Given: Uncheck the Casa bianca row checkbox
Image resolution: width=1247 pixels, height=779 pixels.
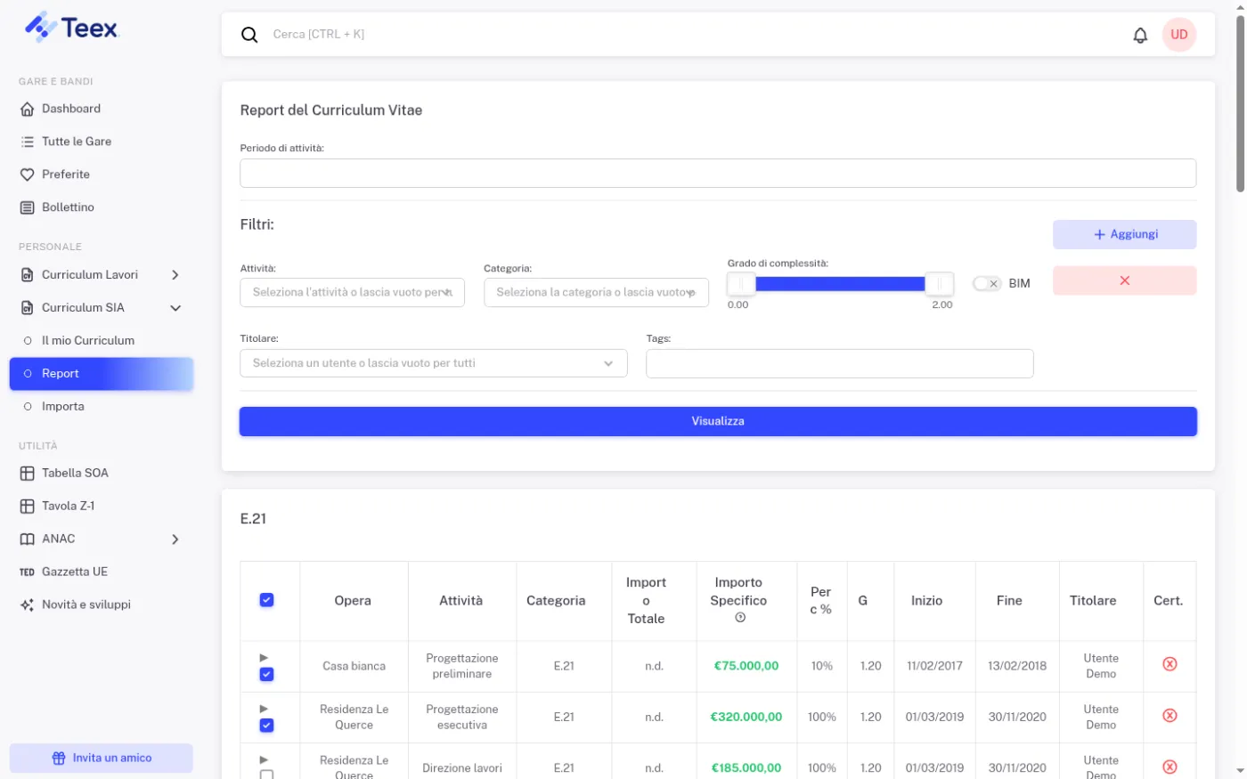Looking at the screenshot, I should pos(266,675).
